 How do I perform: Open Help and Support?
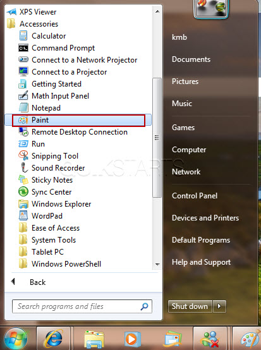201,262
